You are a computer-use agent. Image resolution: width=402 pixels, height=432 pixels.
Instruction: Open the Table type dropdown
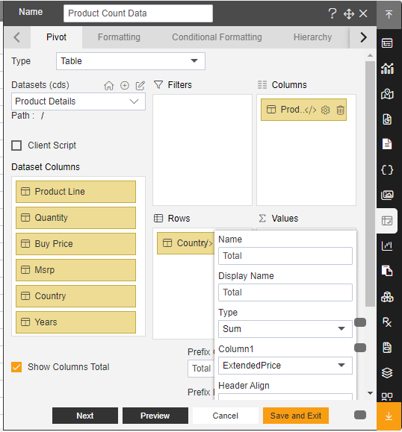[x=131, y=61]
